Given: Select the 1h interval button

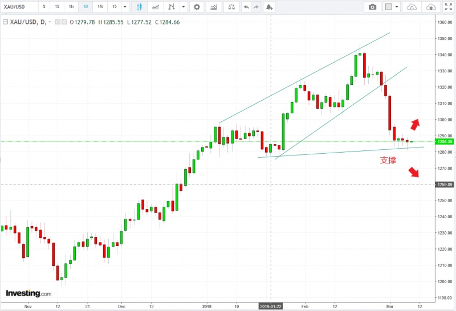Looking at the screenshot, I should coord(71,7).
